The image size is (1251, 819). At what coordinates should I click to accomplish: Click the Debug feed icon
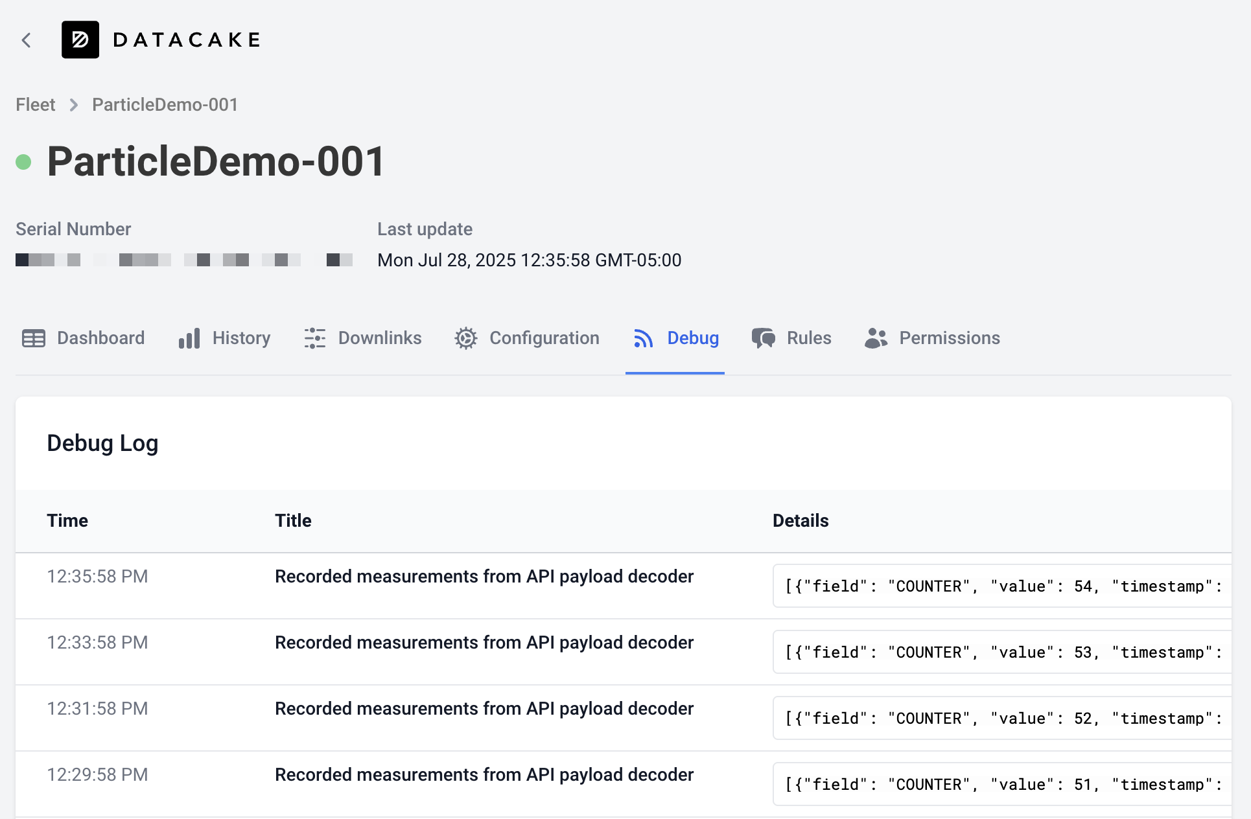coord(643,338)
